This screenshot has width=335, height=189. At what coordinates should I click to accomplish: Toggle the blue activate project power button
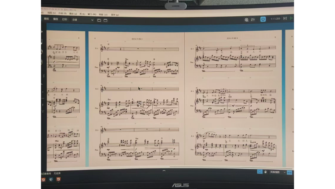[263, 19]
